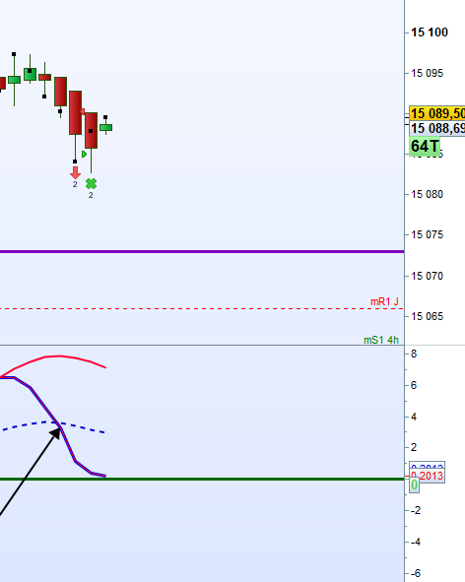Select the tallest red candlestick

pos(76,112)
